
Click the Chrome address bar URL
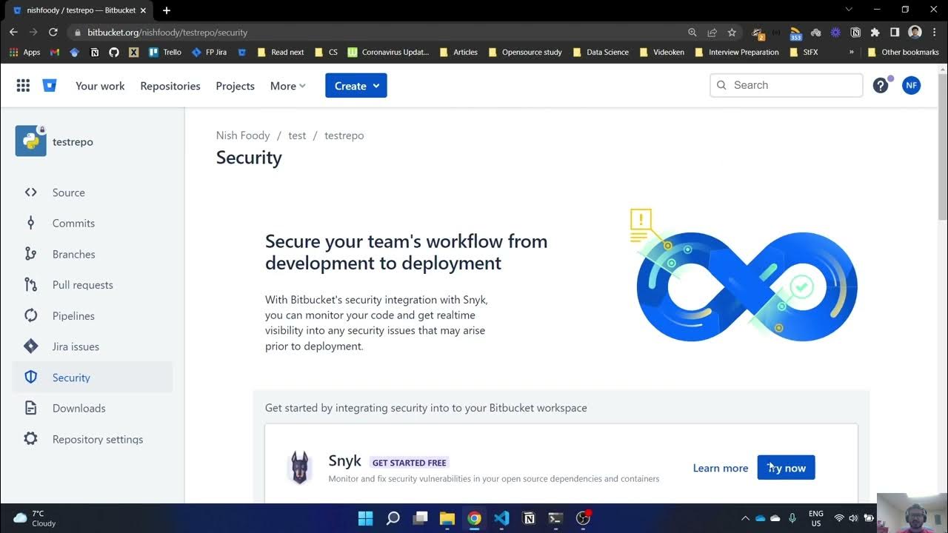(167, 33)
